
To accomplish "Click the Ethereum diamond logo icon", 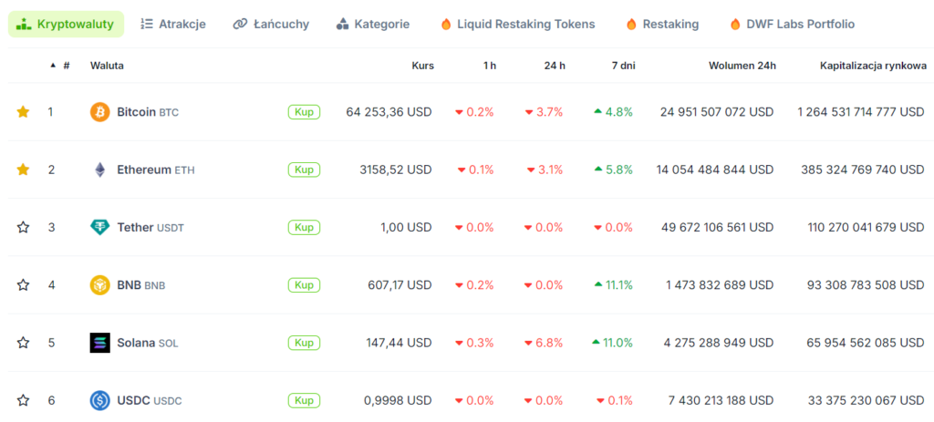I will coord(99,170).
